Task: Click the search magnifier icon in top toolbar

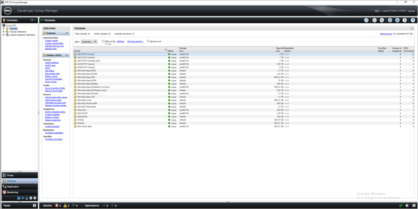Action: pyautogui.click(x=367, y=20)
